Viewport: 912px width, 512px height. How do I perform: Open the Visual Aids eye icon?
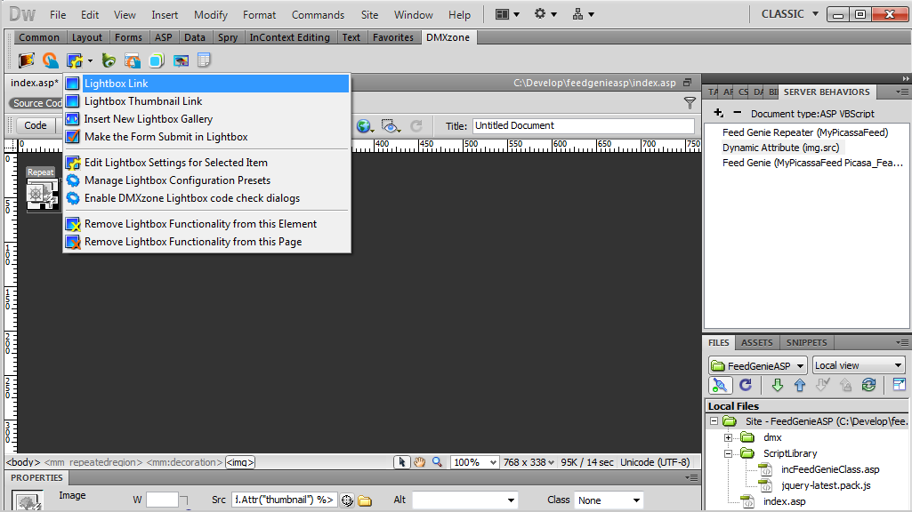[x=391, y=126]
